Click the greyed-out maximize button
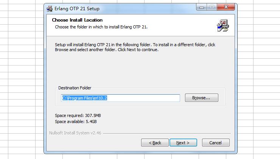This screenshot has width=280, height=159. coord(212,7)
